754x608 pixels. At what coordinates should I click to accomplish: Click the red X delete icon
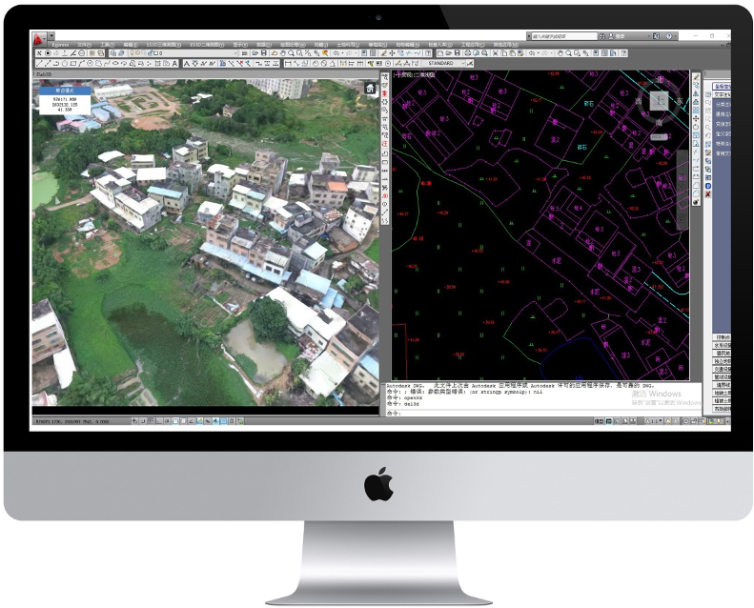[708, 194]
